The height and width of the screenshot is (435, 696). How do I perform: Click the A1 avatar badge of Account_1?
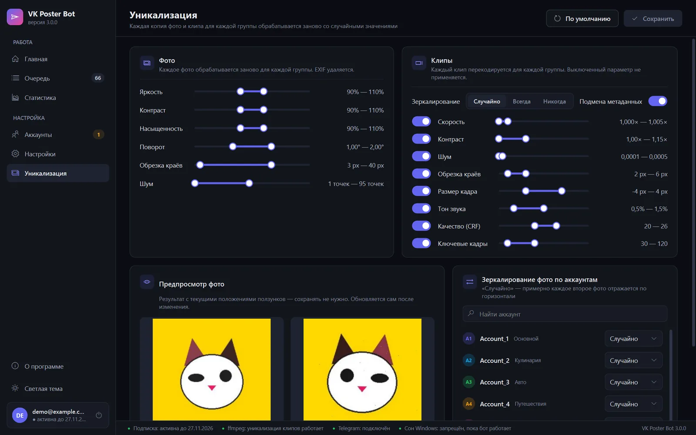pos(468,338)
